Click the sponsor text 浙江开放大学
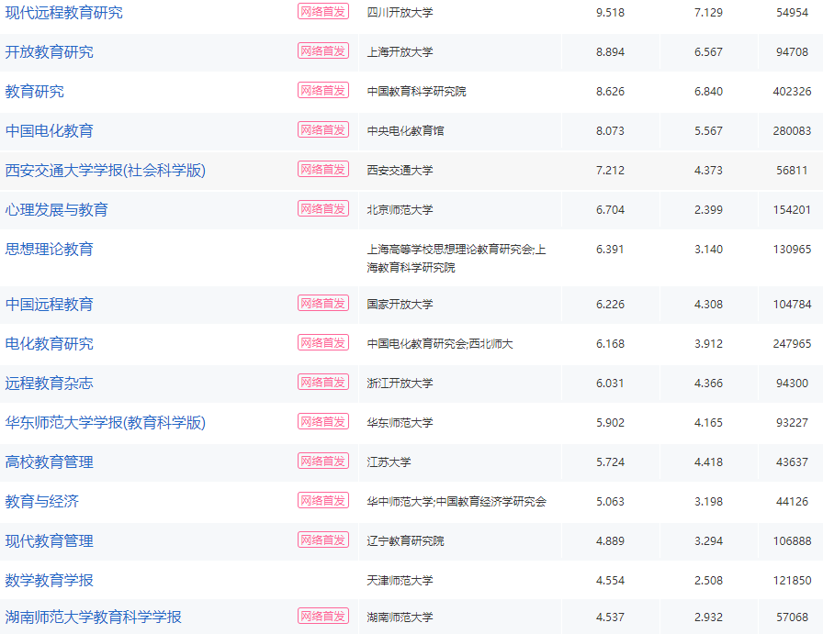The image size is (823, 634). [400, 383]
